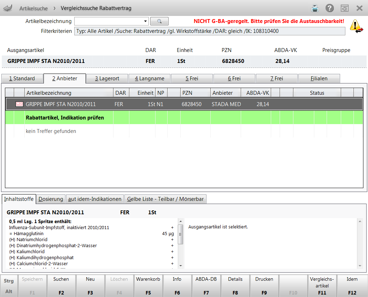The width and height of the screenshot is (368, 297).
Task: Open the help question mark icon
Action: [329, 8]
